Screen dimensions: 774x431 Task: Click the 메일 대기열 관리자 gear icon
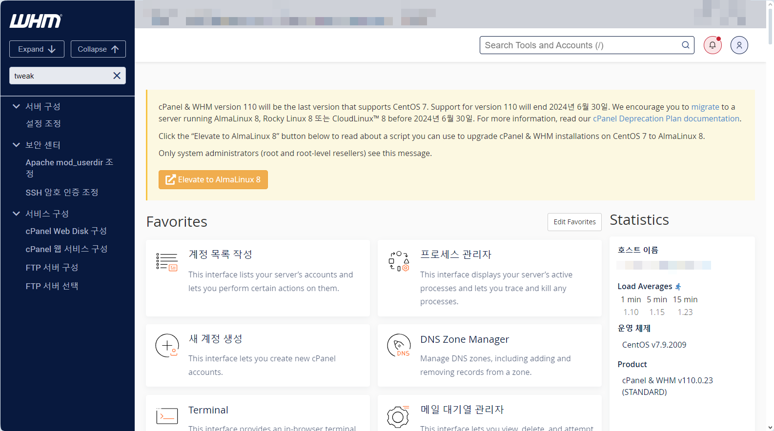399,416
